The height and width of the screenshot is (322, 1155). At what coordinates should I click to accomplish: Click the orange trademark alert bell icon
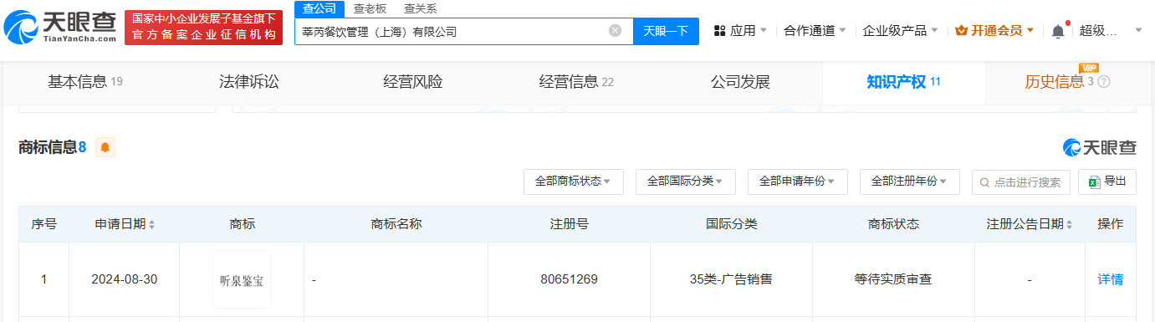click(x=105, y=147)
